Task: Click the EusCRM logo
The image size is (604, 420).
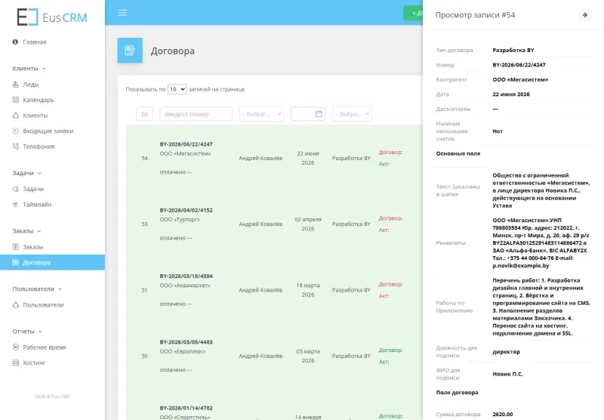Action: coord(52,17)
